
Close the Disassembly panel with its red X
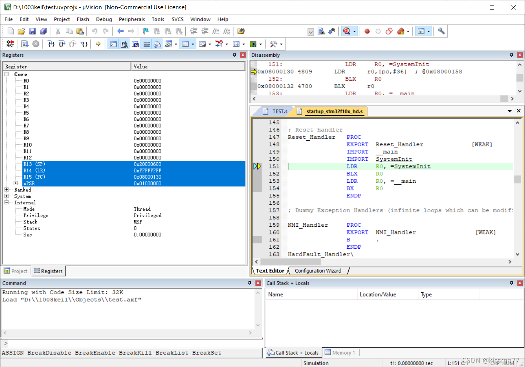click(520, 55)
